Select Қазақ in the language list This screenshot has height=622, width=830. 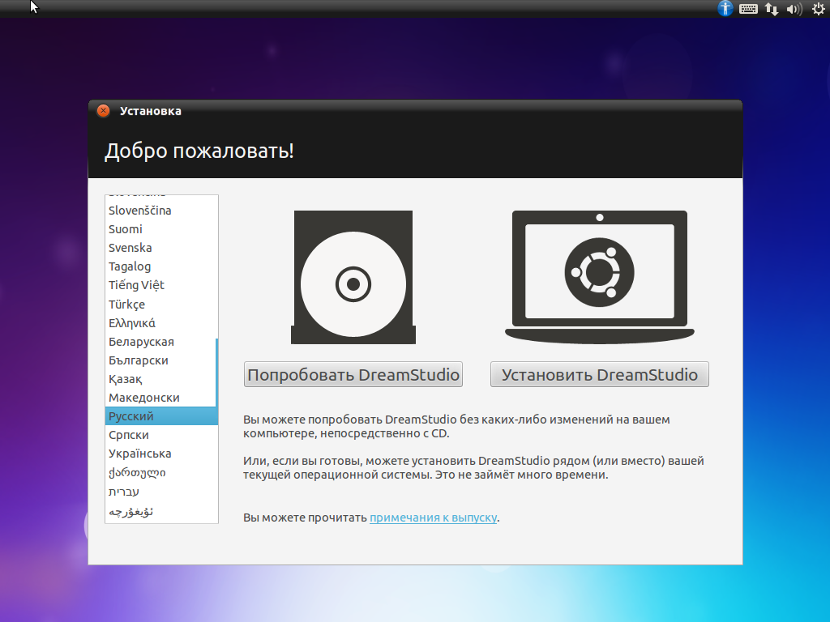161,379
